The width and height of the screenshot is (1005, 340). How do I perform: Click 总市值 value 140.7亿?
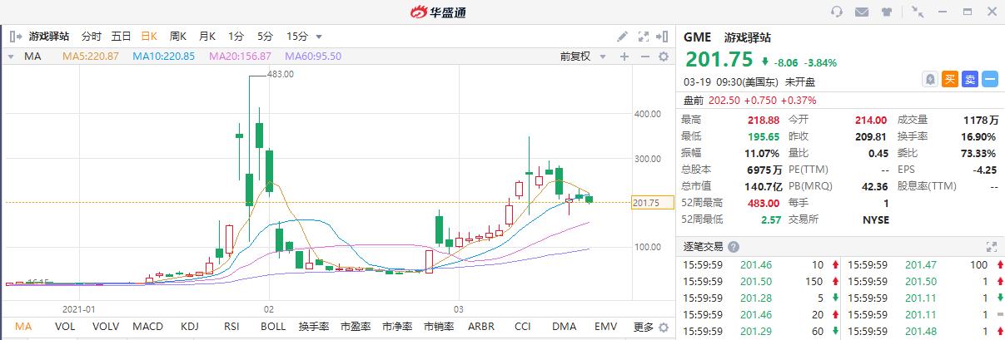click(x=762, y=186)
